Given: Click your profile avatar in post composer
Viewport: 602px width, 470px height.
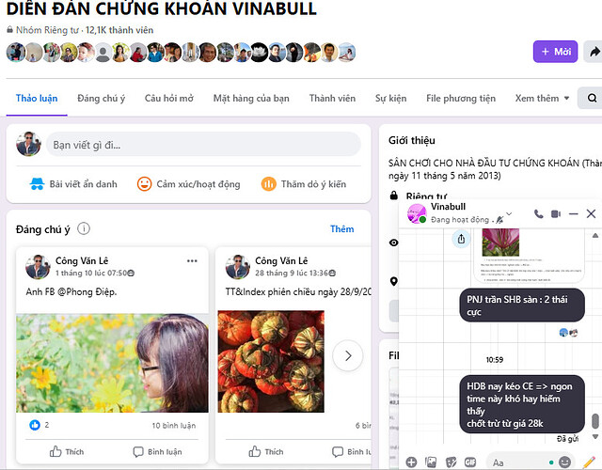Looking at the screenshot, I should point(28,144).
